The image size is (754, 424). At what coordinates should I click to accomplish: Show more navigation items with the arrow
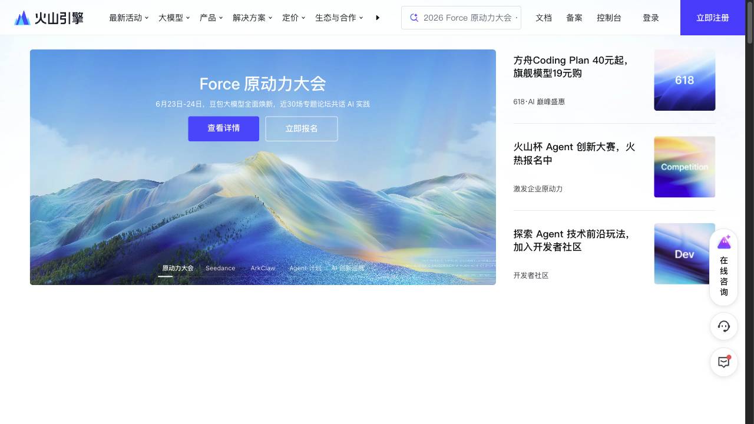378,18
